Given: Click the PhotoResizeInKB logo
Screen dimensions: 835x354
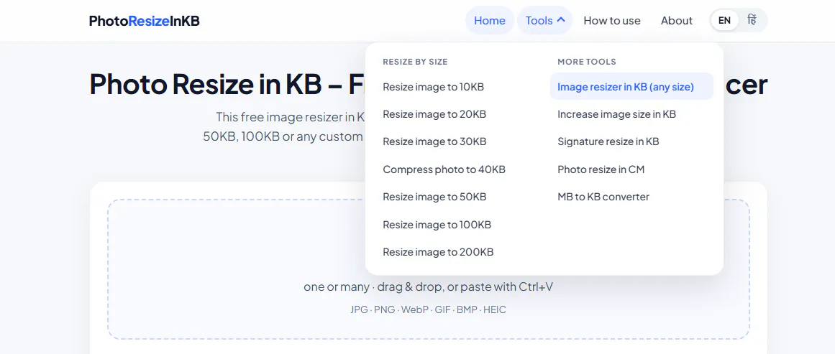Looking at the screenshot, I should click(145, 21).
